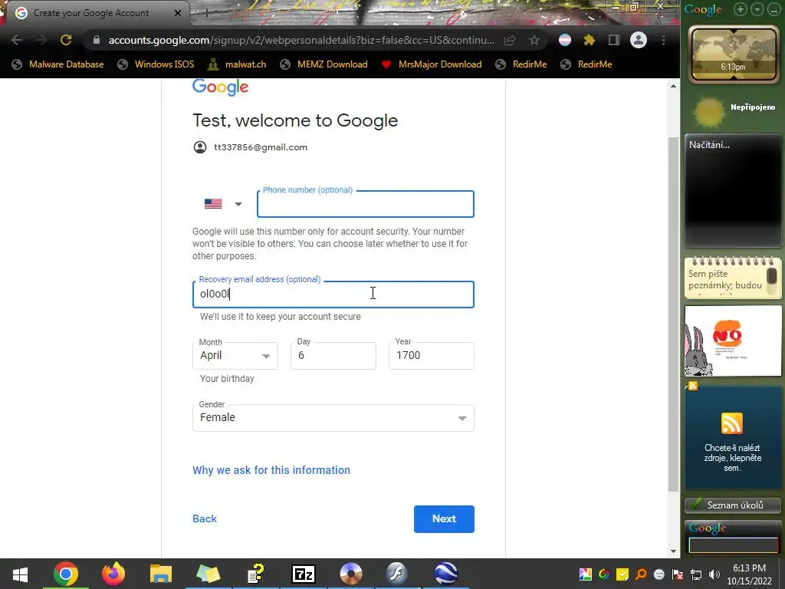Click the question-mark document taskbar icon
Image resolution: width=785 pixels, height=589 pixels.
pos(256,574)
